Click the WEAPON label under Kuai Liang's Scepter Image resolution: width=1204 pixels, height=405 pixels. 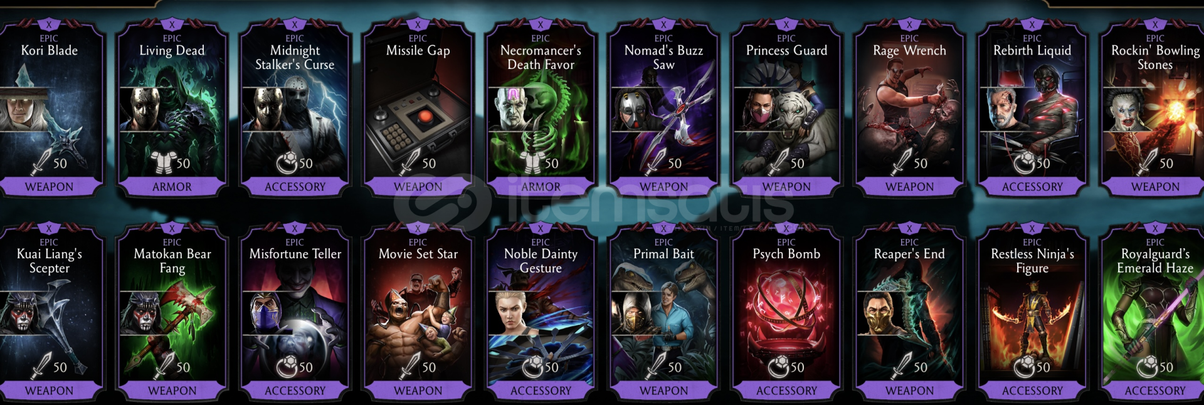[x=50, y=391]
